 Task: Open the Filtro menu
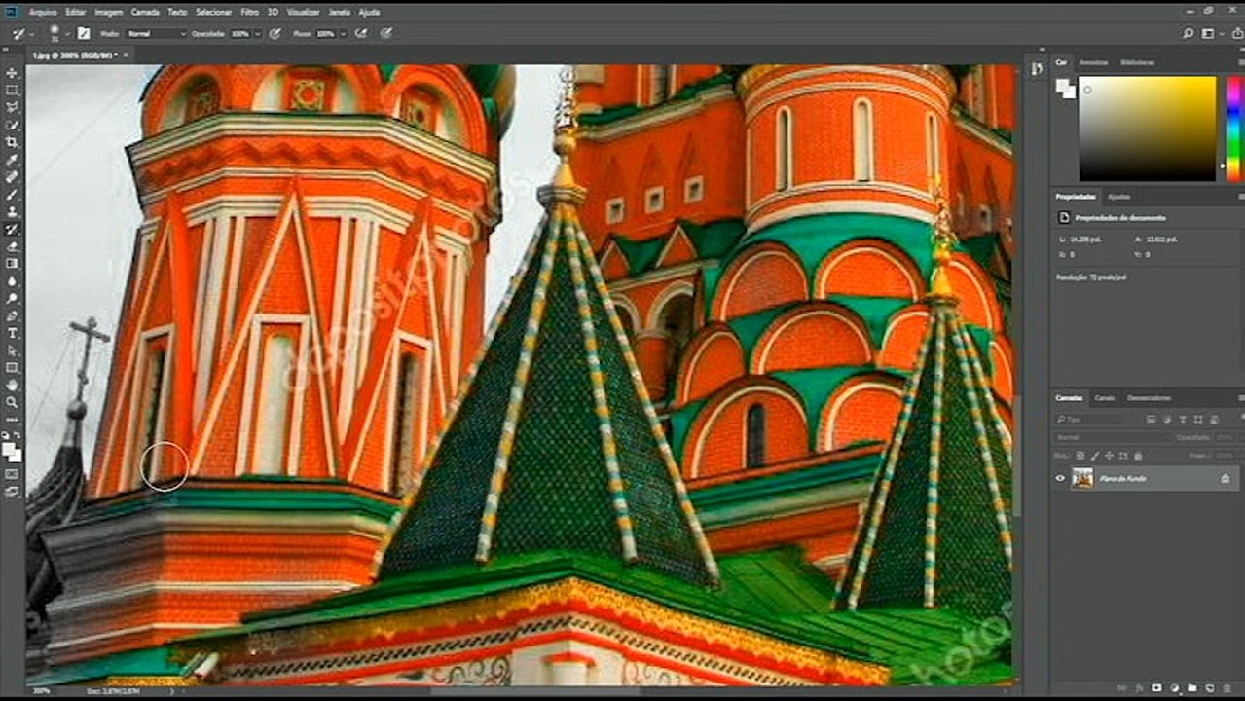tap(249, 12)
